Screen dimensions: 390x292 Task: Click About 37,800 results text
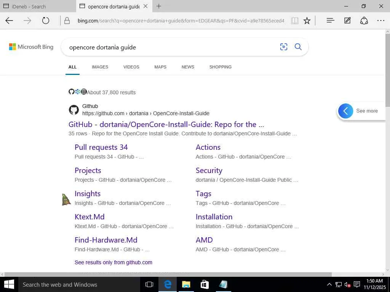pos(111,92)
